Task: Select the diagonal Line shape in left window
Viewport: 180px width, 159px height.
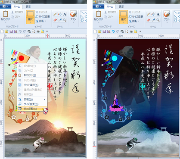Action: pos(82,13)
